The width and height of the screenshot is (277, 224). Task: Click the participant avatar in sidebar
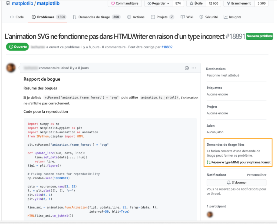pyautogui.click(x=210, y=215)
